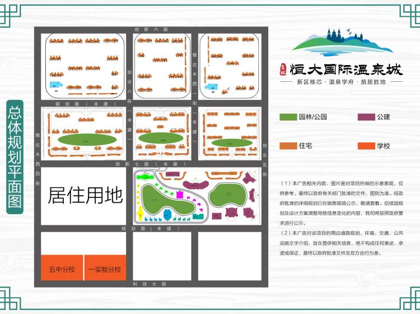Click the 创业五街 vertical road label
Viewport: 420px width, 314px height.
tap(265, 160)
